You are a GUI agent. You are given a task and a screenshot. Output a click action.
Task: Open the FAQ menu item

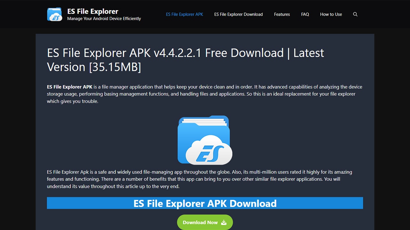[x=305, y=14]
